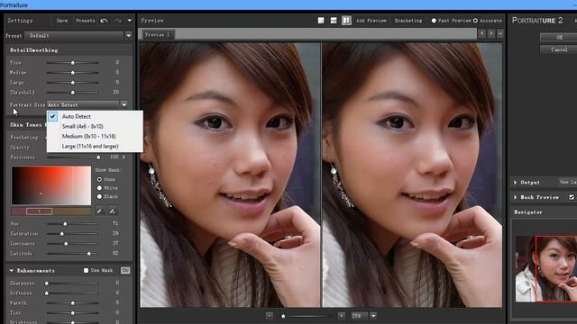Set Show Mask to None
This screenshot has width=577, height=324.
coord(99,180)
